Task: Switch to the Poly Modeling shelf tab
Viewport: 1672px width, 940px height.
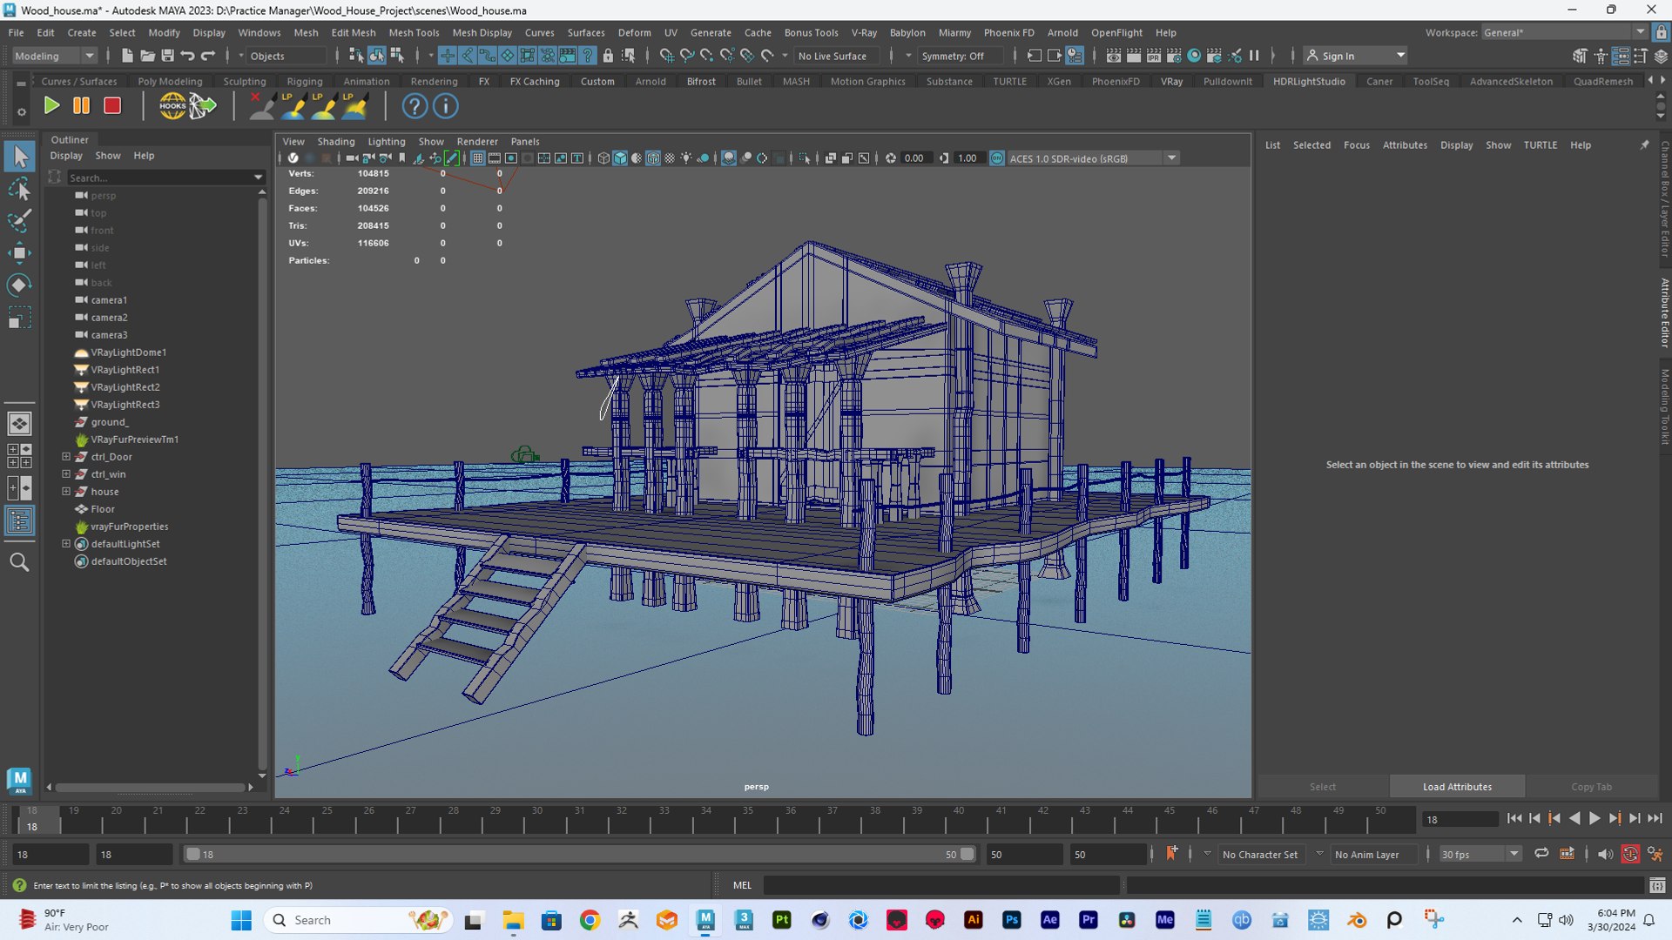Action: 170,81
